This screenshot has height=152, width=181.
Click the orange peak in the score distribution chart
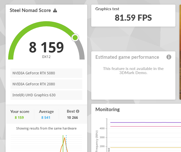pos(65,138)
